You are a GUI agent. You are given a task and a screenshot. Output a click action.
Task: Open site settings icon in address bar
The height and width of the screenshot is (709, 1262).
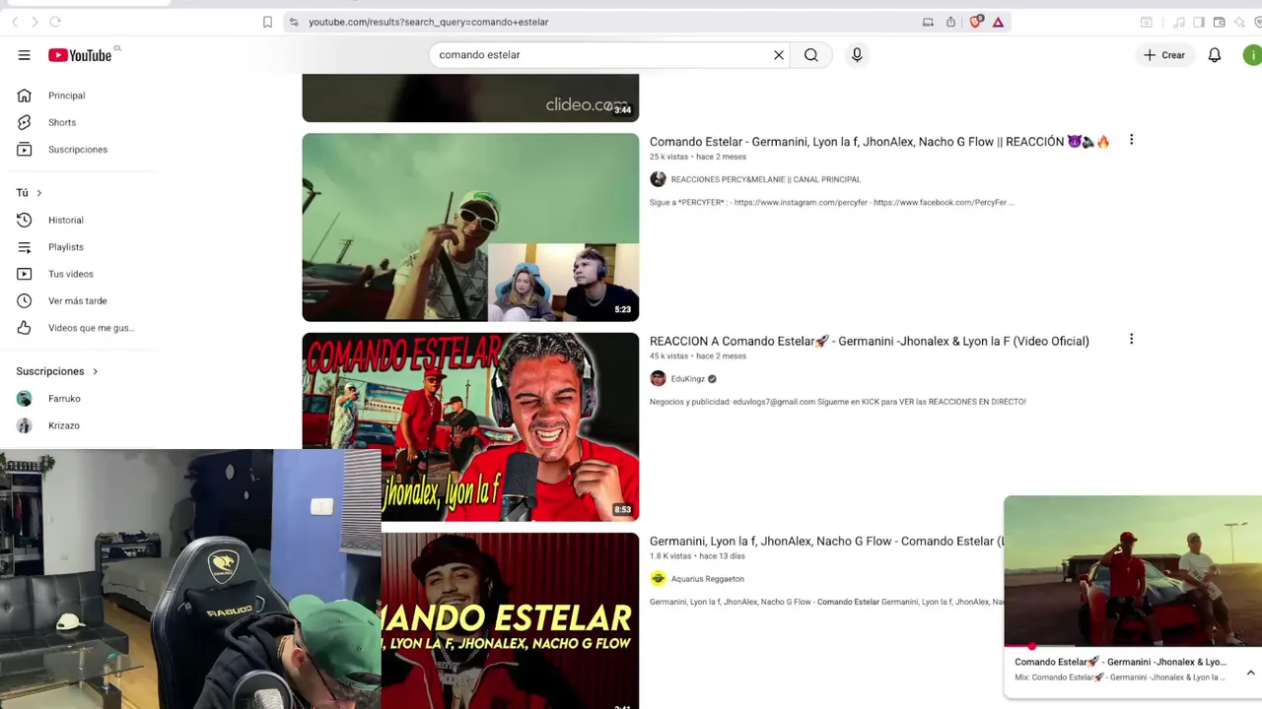click(293, 22)
